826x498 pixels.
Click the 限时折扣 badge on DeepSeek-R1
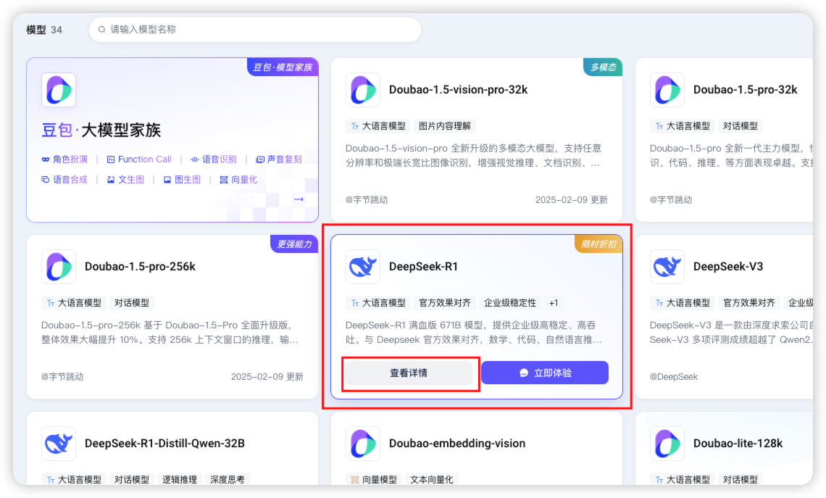pos(598,244)
